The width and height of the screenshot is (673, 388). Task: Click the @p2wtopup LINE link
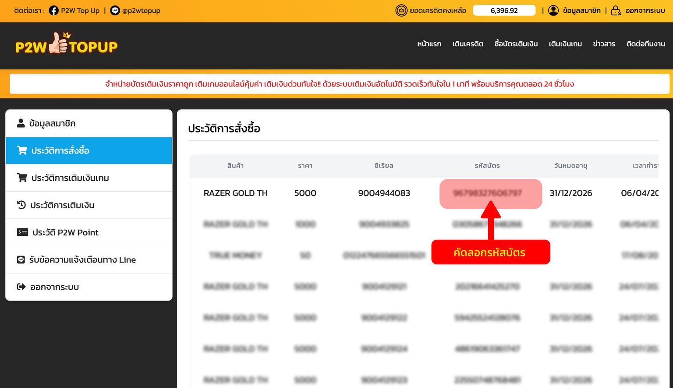[141, 10]
